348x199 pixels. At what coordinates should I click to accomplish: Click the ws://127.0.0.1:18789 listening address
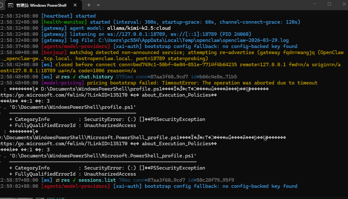(x=136, y=34)
